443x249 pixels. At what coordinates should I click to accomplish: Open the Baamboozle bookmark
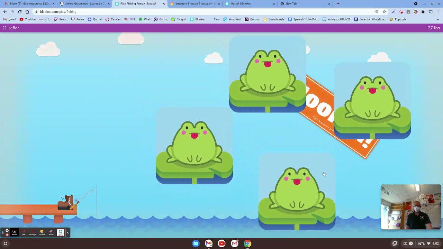pos(274,19)
